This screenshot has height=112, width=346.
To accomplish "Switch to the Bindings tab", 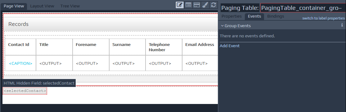I will tap(276, 16).
